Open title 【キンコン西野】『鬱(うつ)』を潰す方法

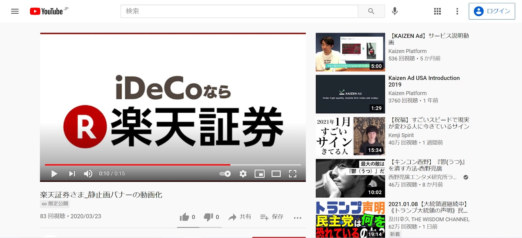(x=427, y=165)
